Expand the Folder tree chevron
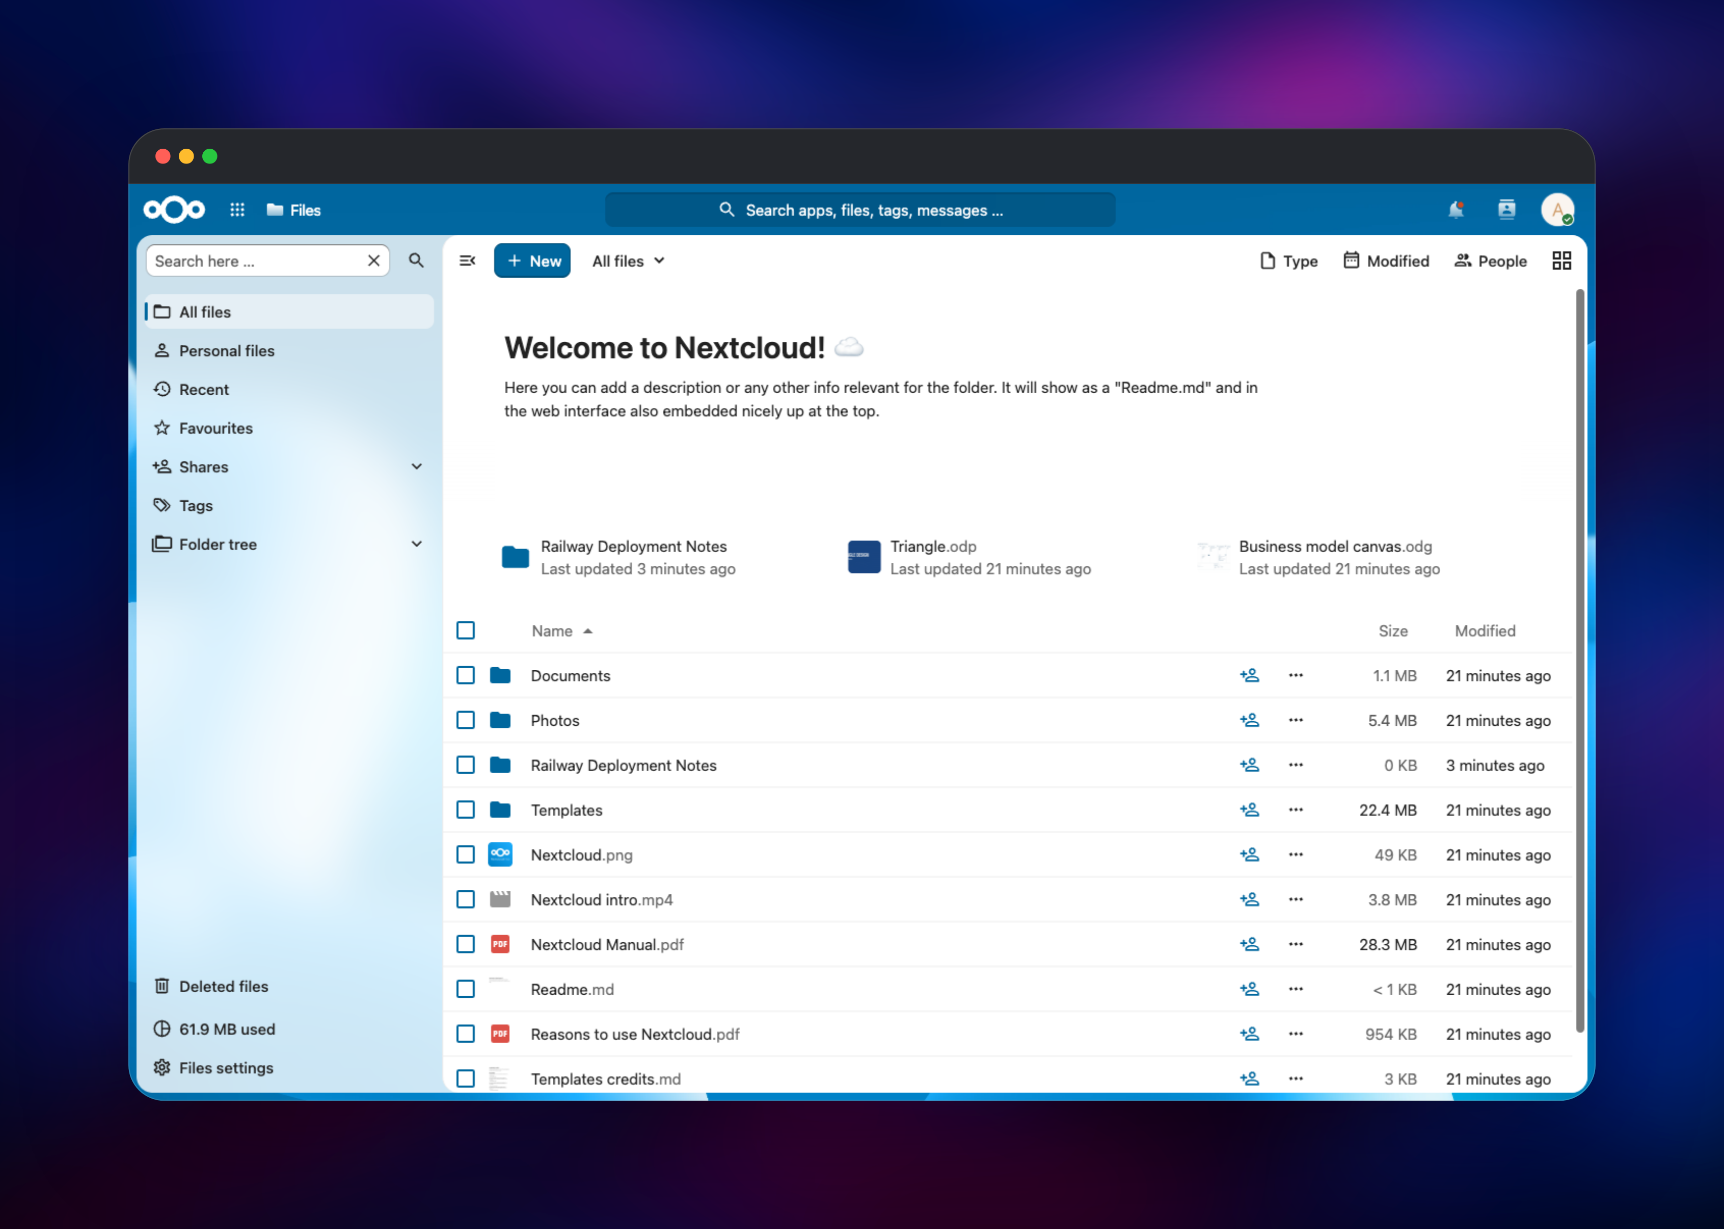Screen dimensions: 1724x1229 tap(416, 543)
